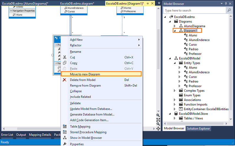Click the Model Browser search field
Image resolution: width=235 pixels, height=146 pixels.
coord(195,10)
